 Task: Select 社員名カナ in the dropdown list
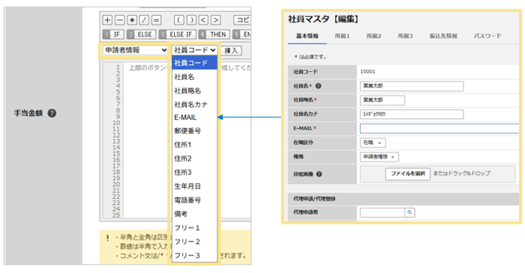pyautogui.click(x=194, y=105)
